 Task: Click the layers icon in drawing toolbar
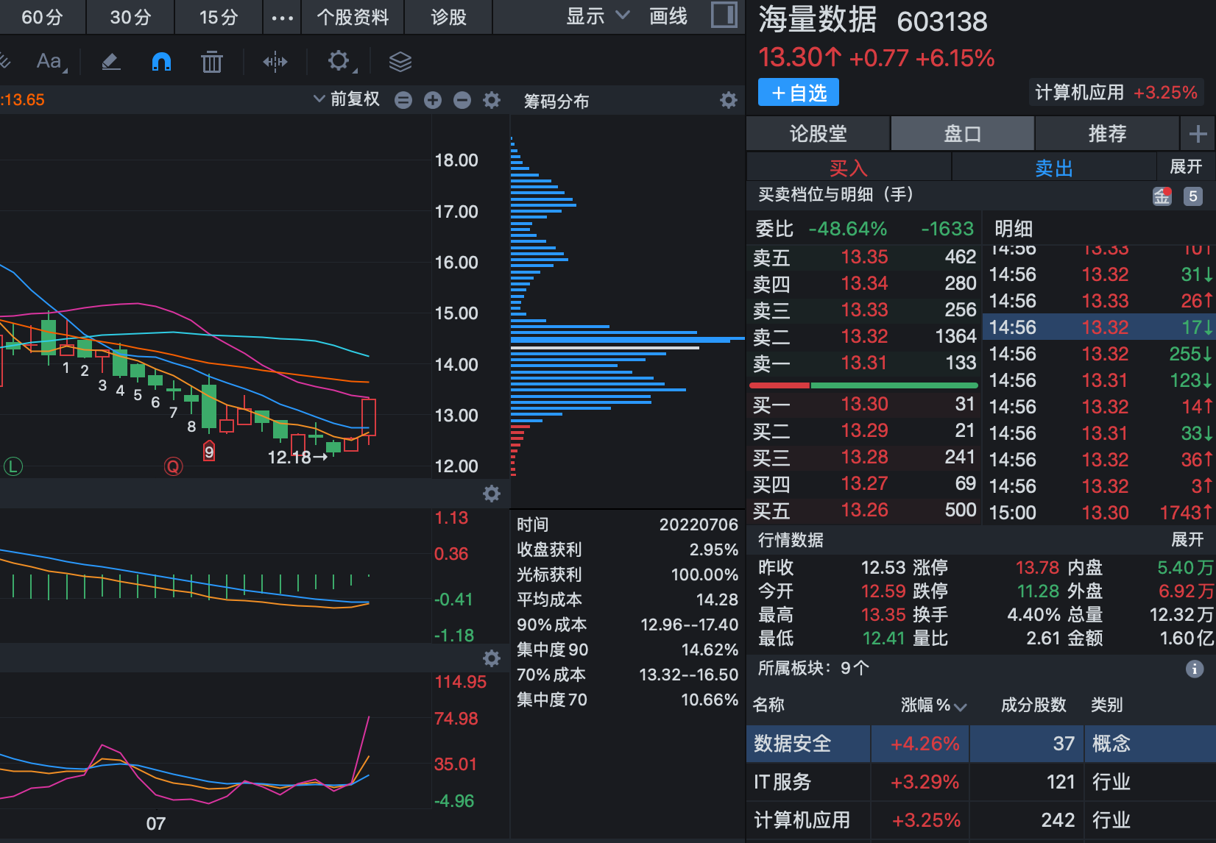[x=400, y=62]
